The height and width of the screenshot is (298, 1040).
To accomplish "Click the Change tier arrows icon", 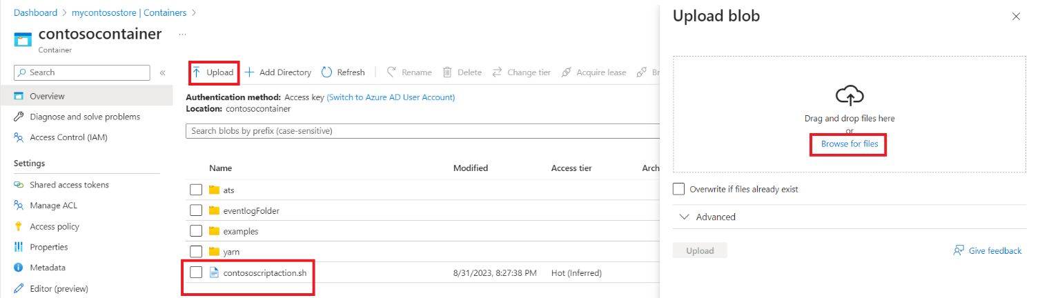I will pyautogui.click(x=497, y=72).
